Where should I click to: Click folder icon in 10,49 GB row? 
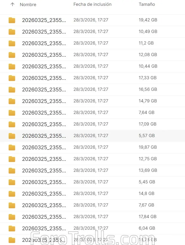pos(12,32)
